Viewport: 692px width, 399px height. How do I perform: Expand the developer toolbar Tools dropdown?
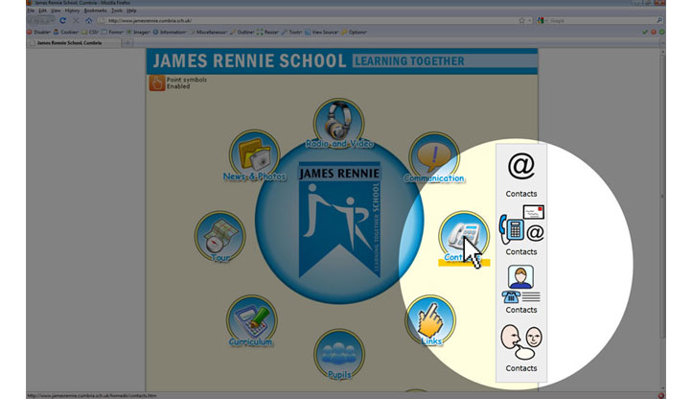pyautogui.click(x=291, y=33)
